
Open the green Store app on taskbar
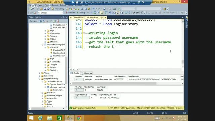tap(59, 118)
